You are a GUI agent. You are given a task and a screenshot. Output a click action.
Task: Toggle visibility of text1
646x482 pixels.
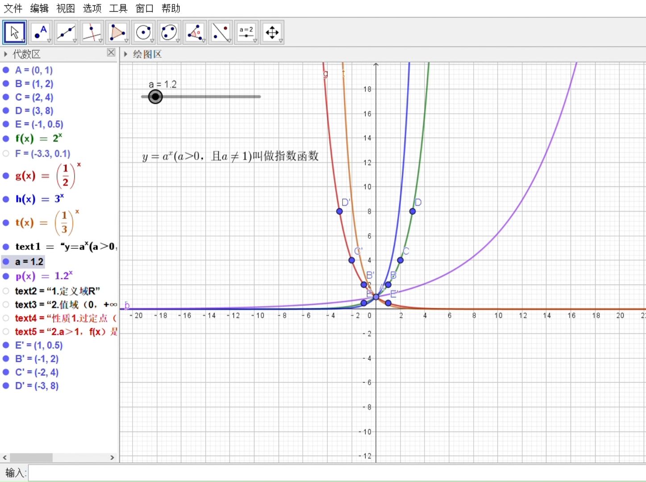[x=6, y=247]
